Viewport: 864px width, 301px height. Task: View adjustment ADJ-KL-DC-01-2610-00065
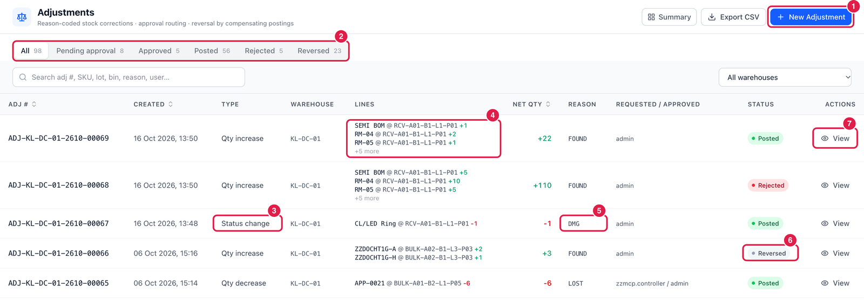point(835,283)
